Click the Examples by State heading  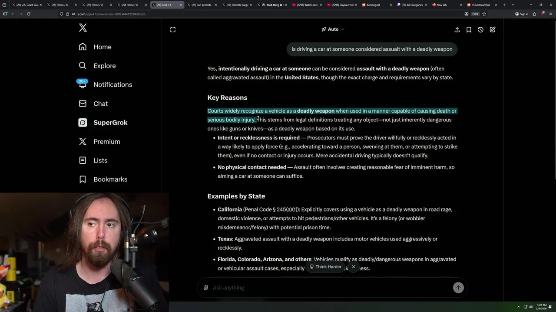236,196
